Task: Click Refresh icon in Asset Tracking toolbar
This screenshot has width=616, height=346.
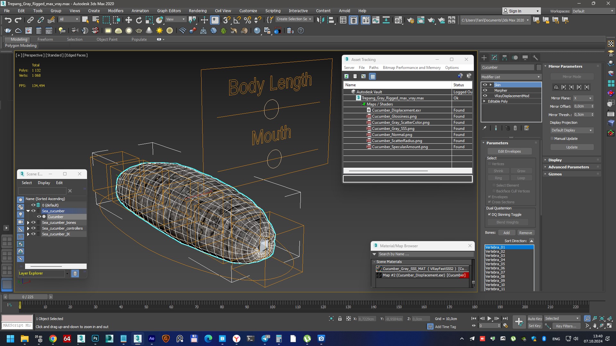Action: click(346, 76)
